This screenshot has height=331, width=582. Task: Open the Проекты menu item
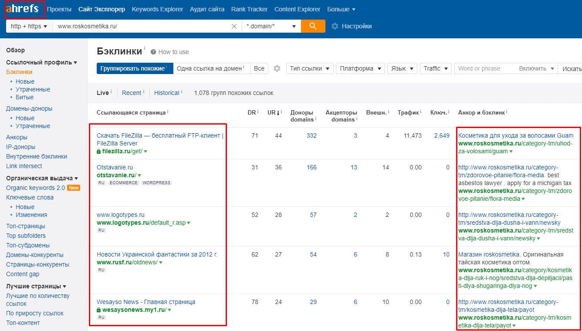59,9
